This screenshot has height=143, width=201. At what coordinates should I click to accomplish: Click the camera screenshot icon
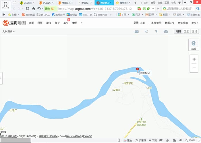point(166,32)
